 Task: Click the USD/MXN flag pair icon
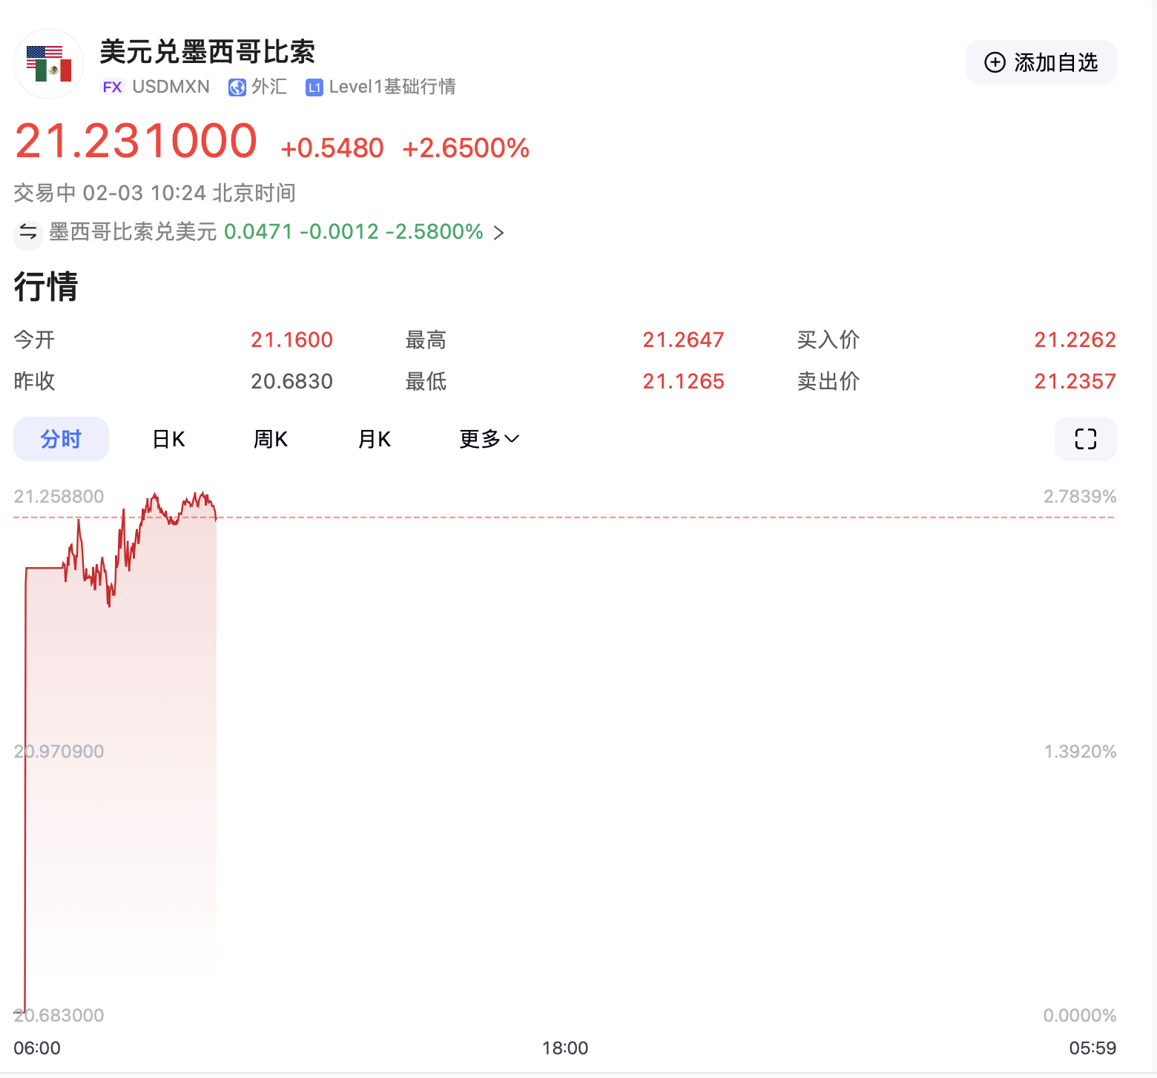tap(49, 64)
